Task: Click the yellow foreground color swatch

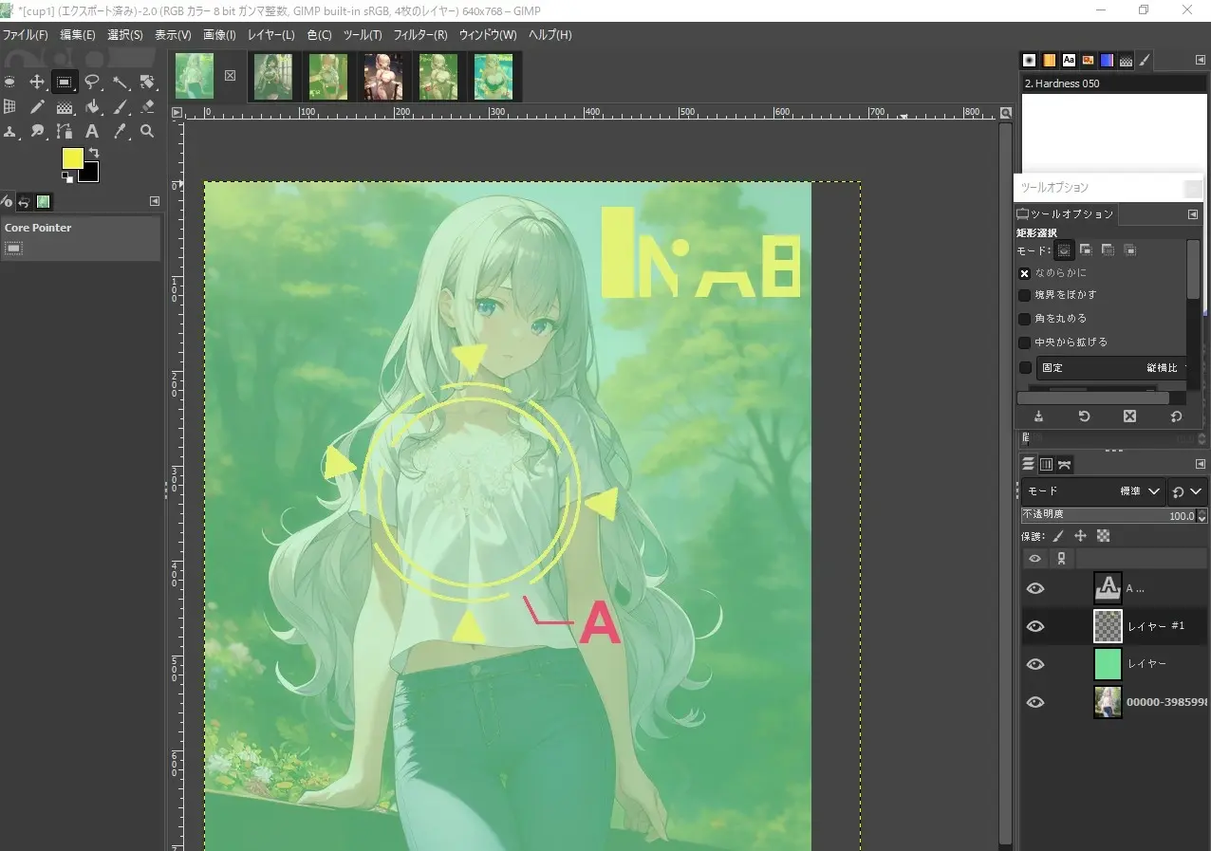Action: (72, 157)
